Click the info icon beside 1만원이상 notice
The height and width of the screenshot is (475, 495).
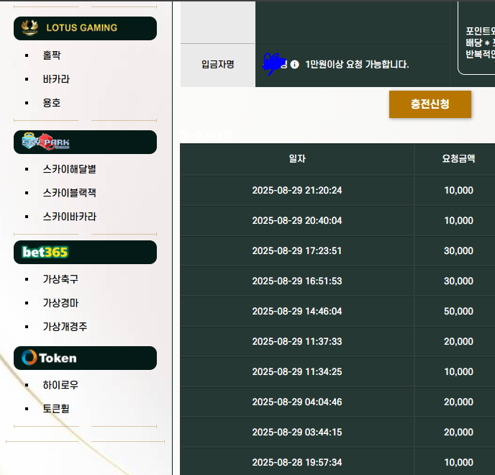(x=294, y=65)
